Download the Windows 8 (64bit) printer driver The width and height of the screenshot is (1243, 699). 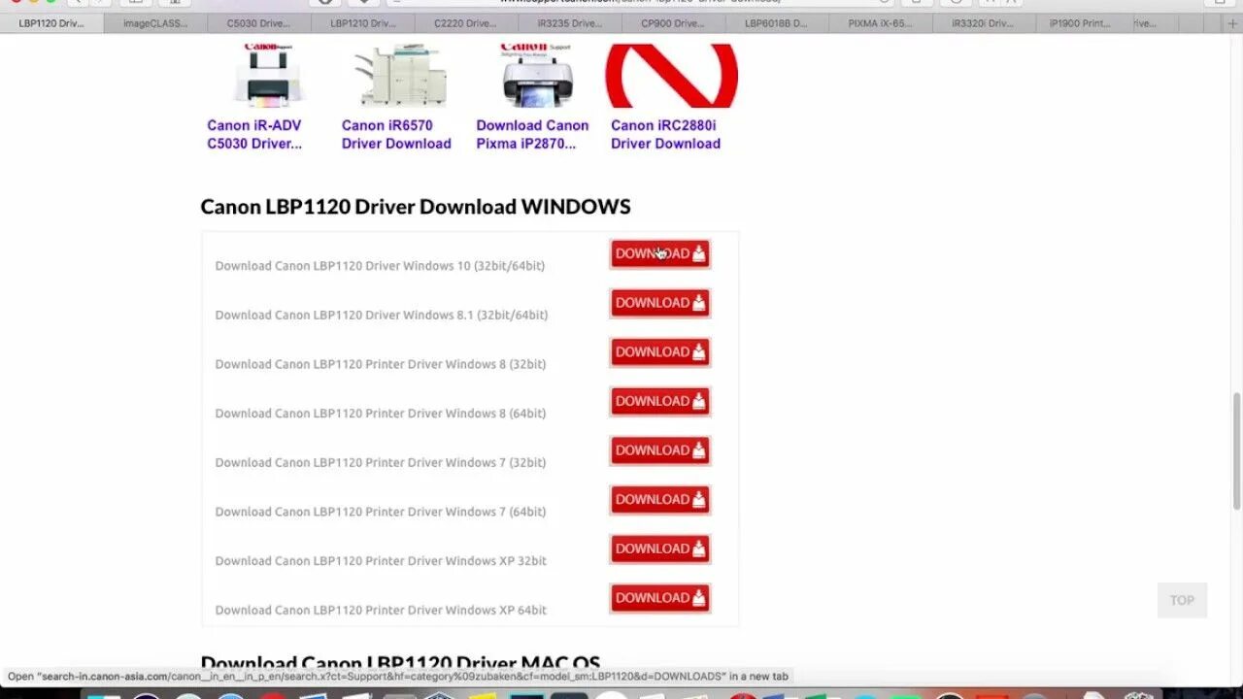tap(660, 401)
